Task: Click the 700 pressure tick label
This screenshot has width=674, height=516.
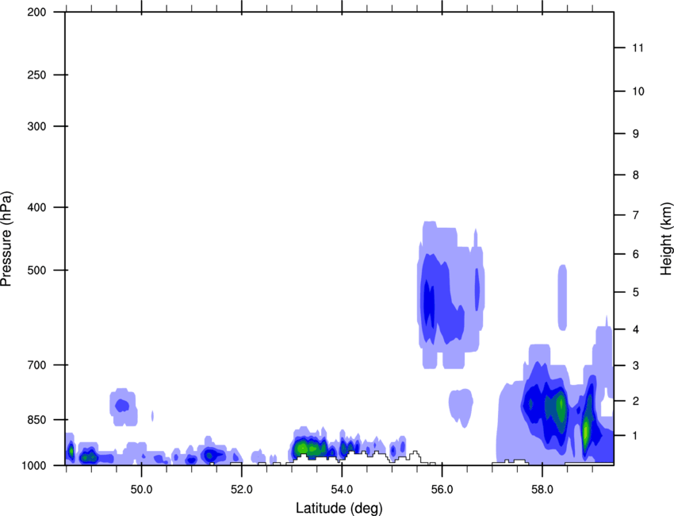Action: coord(36,365)
